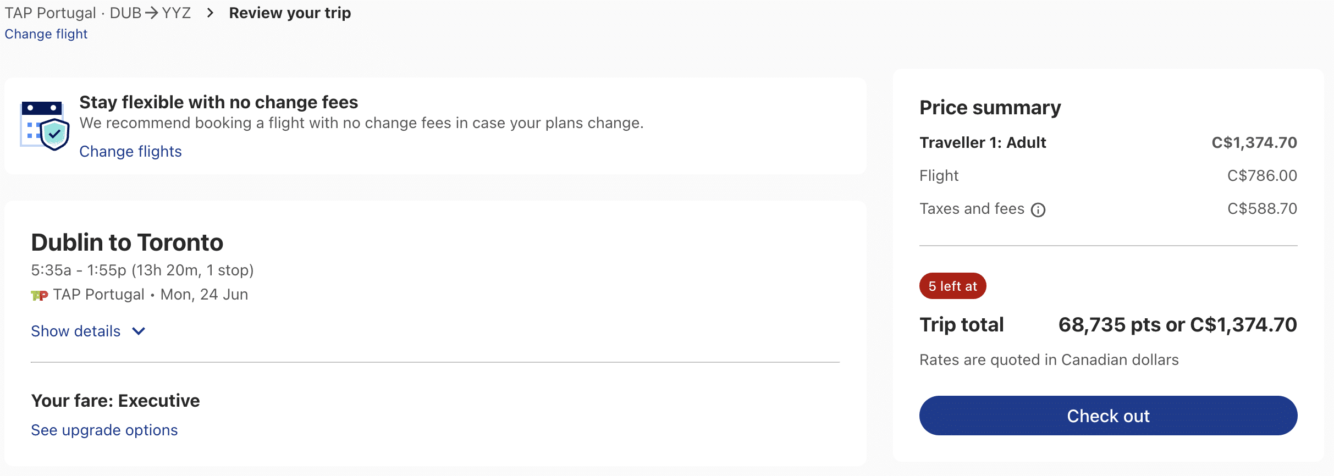Click the taxes and fees info icon
Viewport: 1334px width, 476px height.
pos(1038,210)
